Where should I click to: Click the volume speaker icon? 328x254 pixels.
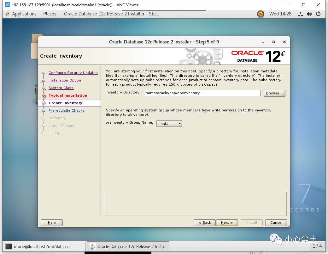pyautogui.click(x=309, y=14)
